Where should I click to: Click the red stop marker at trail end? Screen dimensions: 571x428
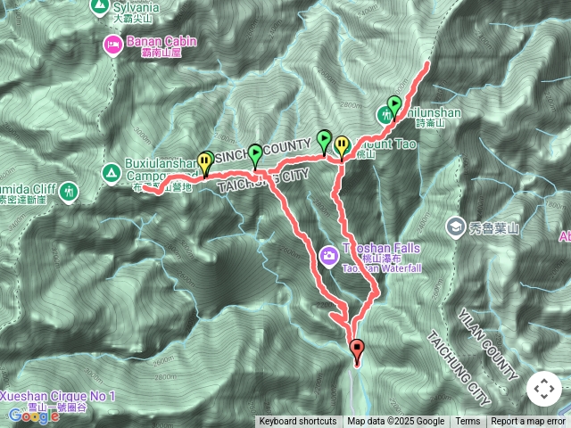(x=357, y=351)
